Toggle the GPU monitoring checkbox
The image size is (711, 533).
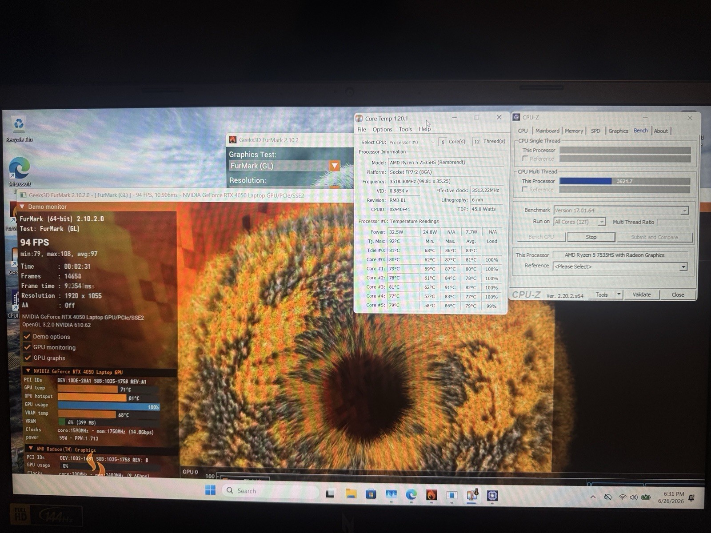tap(27, 347)
